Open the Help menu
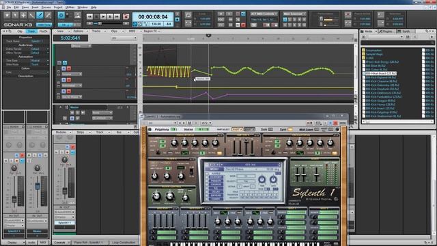This screenshot has height=246, width=437. coord(94,8)
